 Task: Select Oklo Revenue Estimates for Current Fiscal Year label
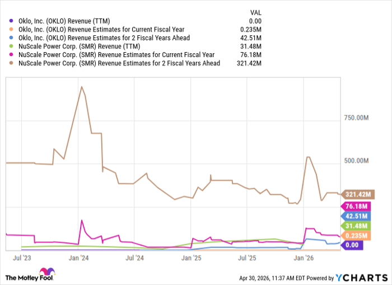coord(101,30)
